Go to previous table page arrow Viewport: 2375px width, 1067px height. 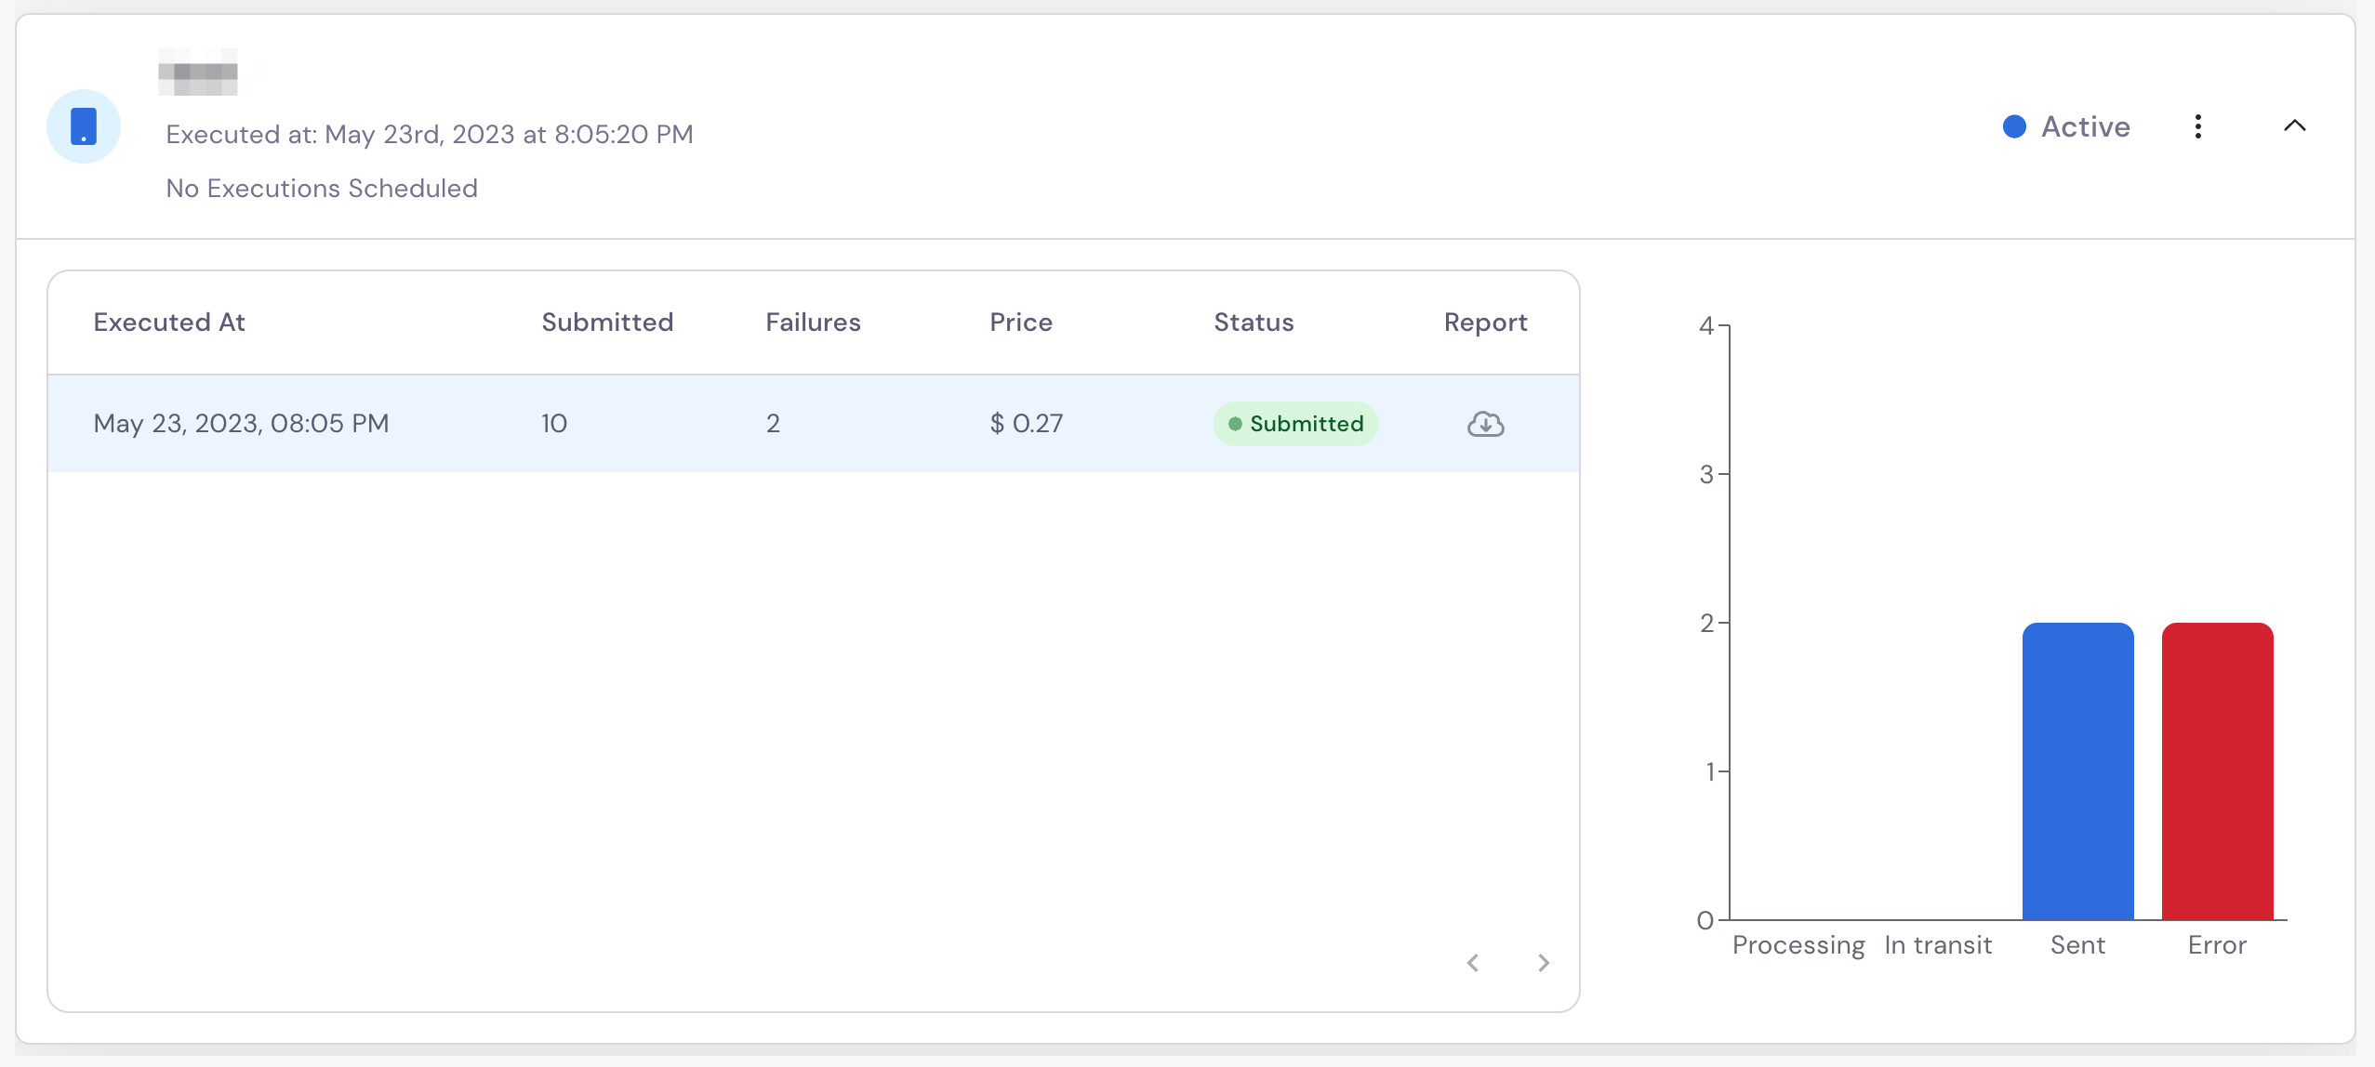(x=1473, y=963)
